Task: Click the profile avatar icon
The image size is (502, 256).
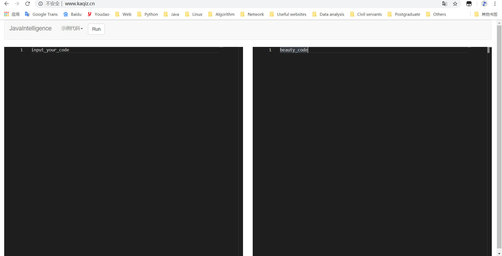Action: click(484, 4)
